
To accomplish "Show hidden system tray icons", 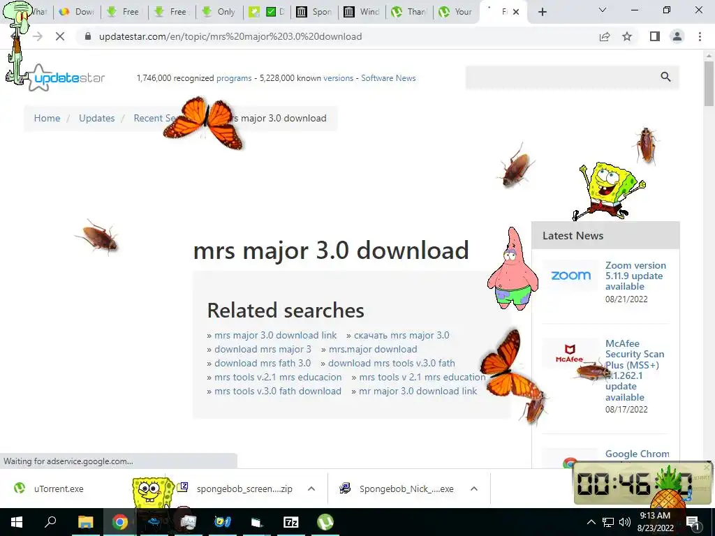I will click(591, 522).
